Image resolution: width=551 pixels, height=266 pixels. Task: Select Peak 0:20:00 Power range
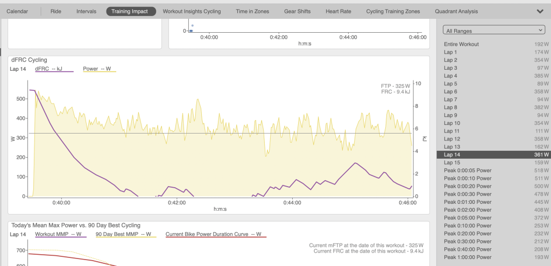tap(494, 233)
